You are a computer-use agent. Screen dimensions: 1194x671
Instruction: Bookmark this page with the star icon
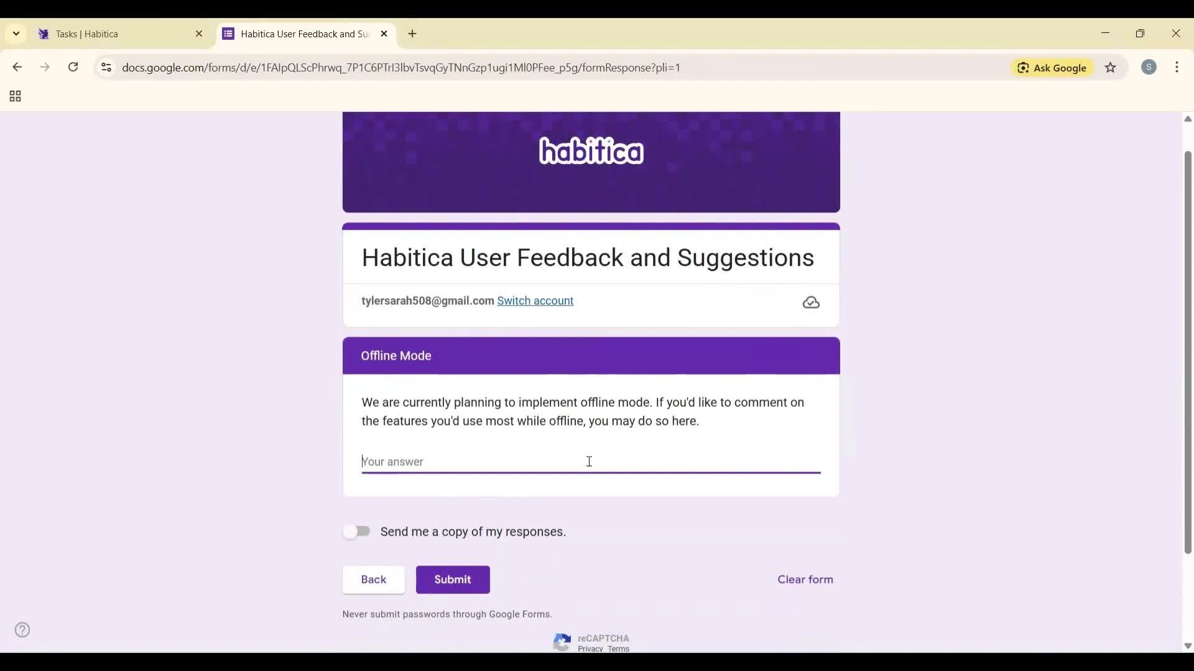pos(1111,68)
